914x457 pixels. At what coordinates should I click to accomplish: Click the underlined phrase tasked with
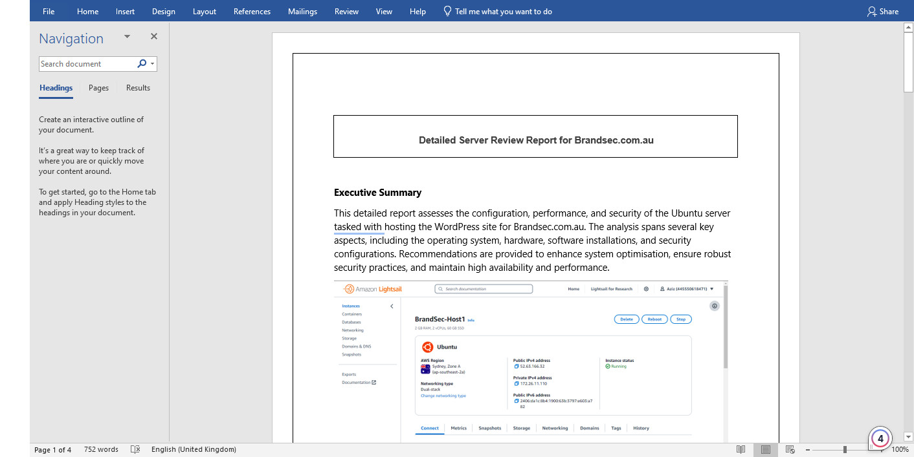click(x=358, y=227)
